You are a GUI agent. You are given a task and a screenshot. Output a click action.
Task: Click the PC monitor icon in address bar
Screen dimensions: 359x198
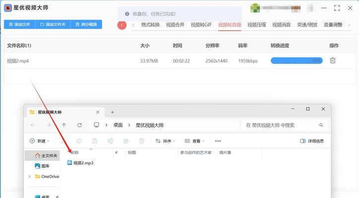click(x=97, y=125)
